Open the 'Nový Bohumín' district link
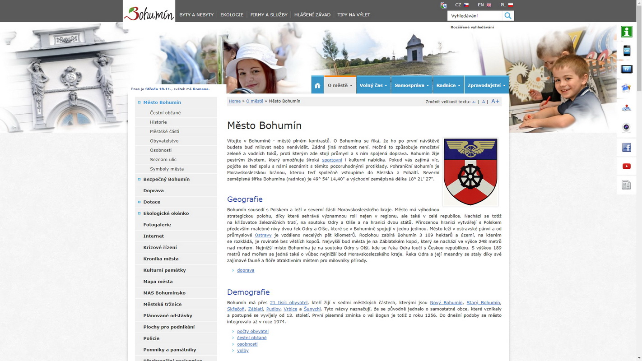Viewport: 642px width, 361px height. click(446, 303)
